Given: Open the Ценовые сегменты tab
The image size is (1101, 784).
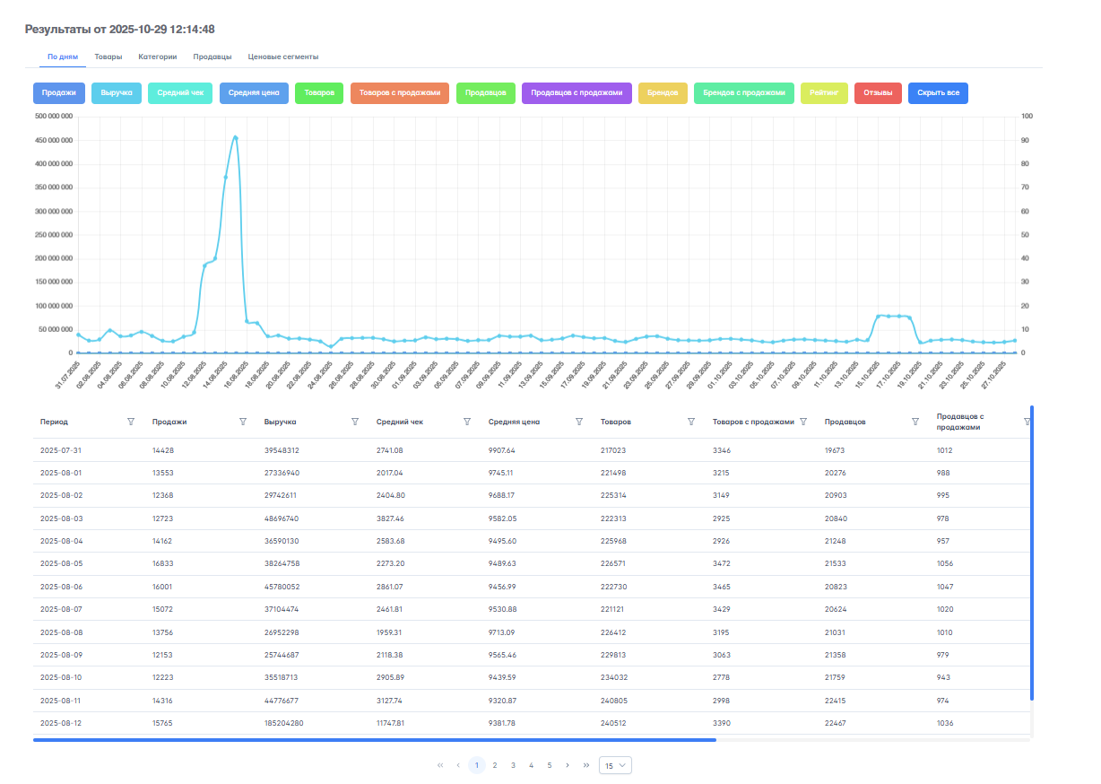Looking at the screenshot, I should click(x=283, y=57).
